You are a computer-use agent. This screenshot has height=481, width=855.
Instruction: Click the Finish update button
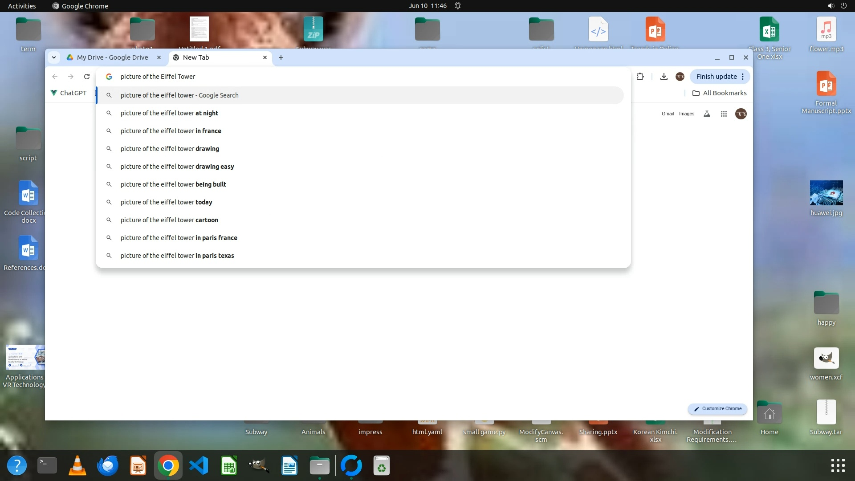point(716,77)
